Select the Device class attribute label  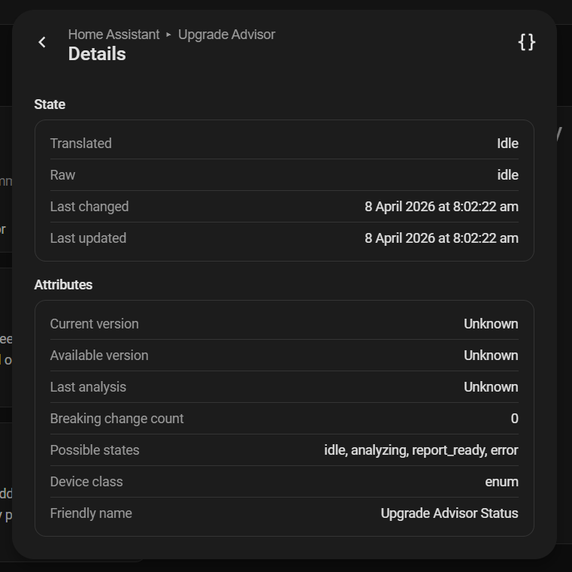[86, 482]
